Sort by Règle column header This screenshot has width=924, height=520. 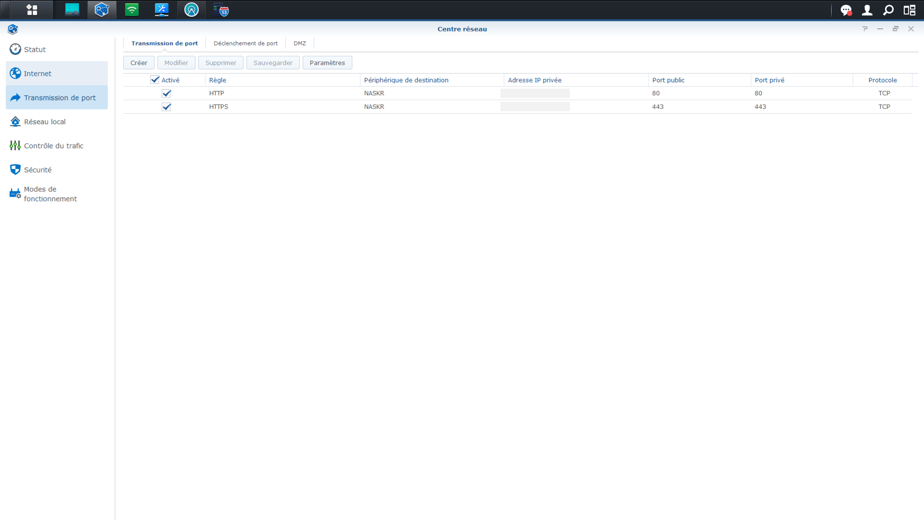pos(283,80)
